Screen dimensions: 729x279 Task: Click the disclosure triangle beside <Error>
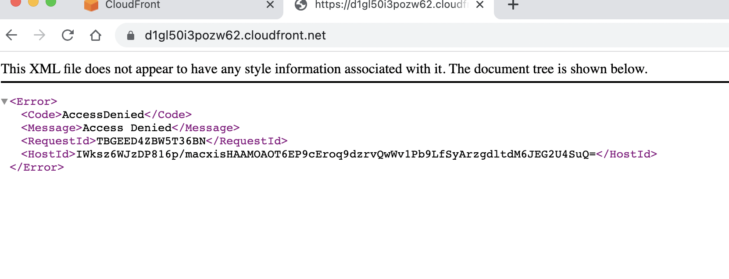[4, 101]
